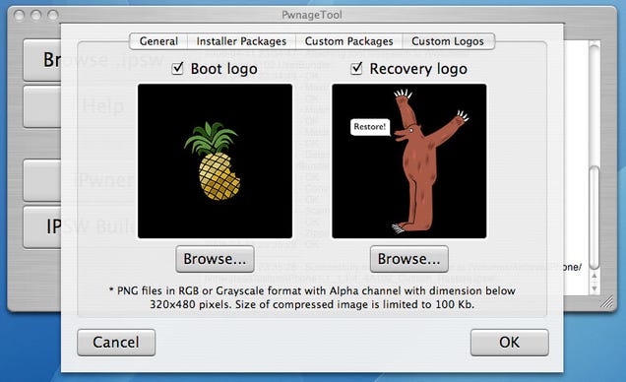Viewport: 626px width, 382px height.
Task: Click the IPSW Builder button in PwnageTool window
Action: pos(42,227)
